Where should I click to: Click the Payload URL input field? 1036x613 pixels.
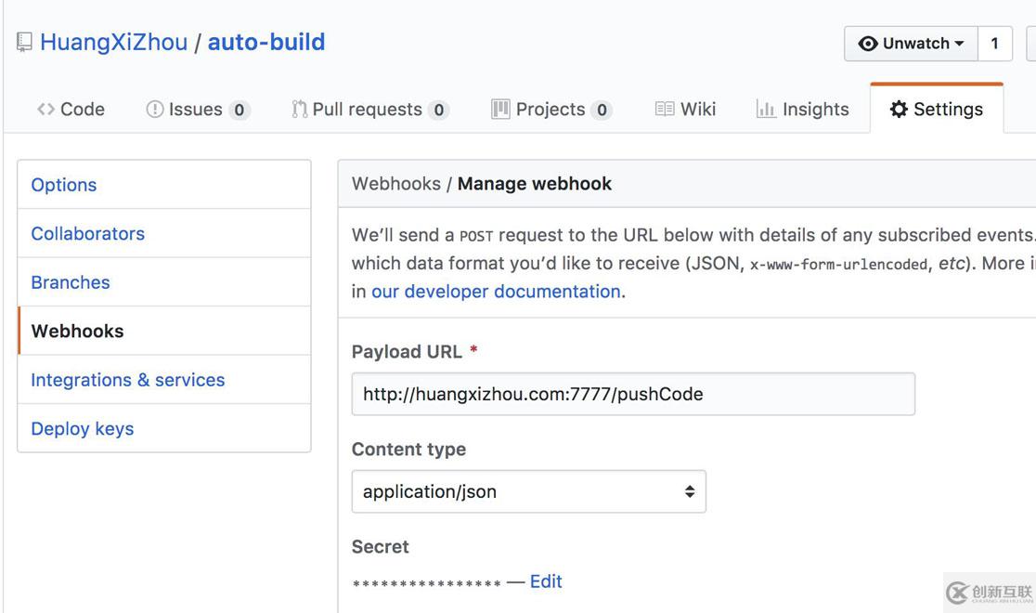pos(633,394)
